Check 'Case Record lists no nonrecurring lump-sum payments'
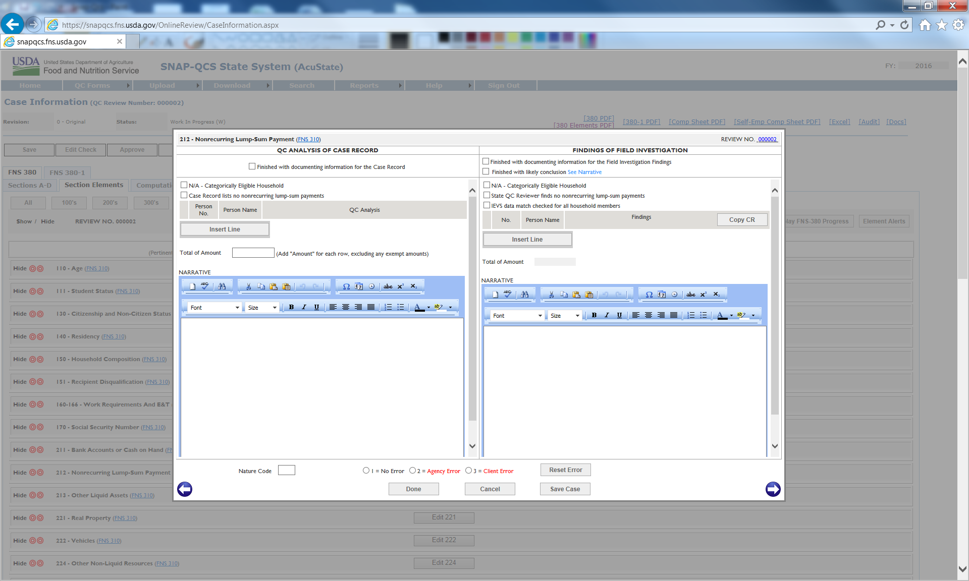The height and width of the screenshot is (581, 969). tap(184, 195)
